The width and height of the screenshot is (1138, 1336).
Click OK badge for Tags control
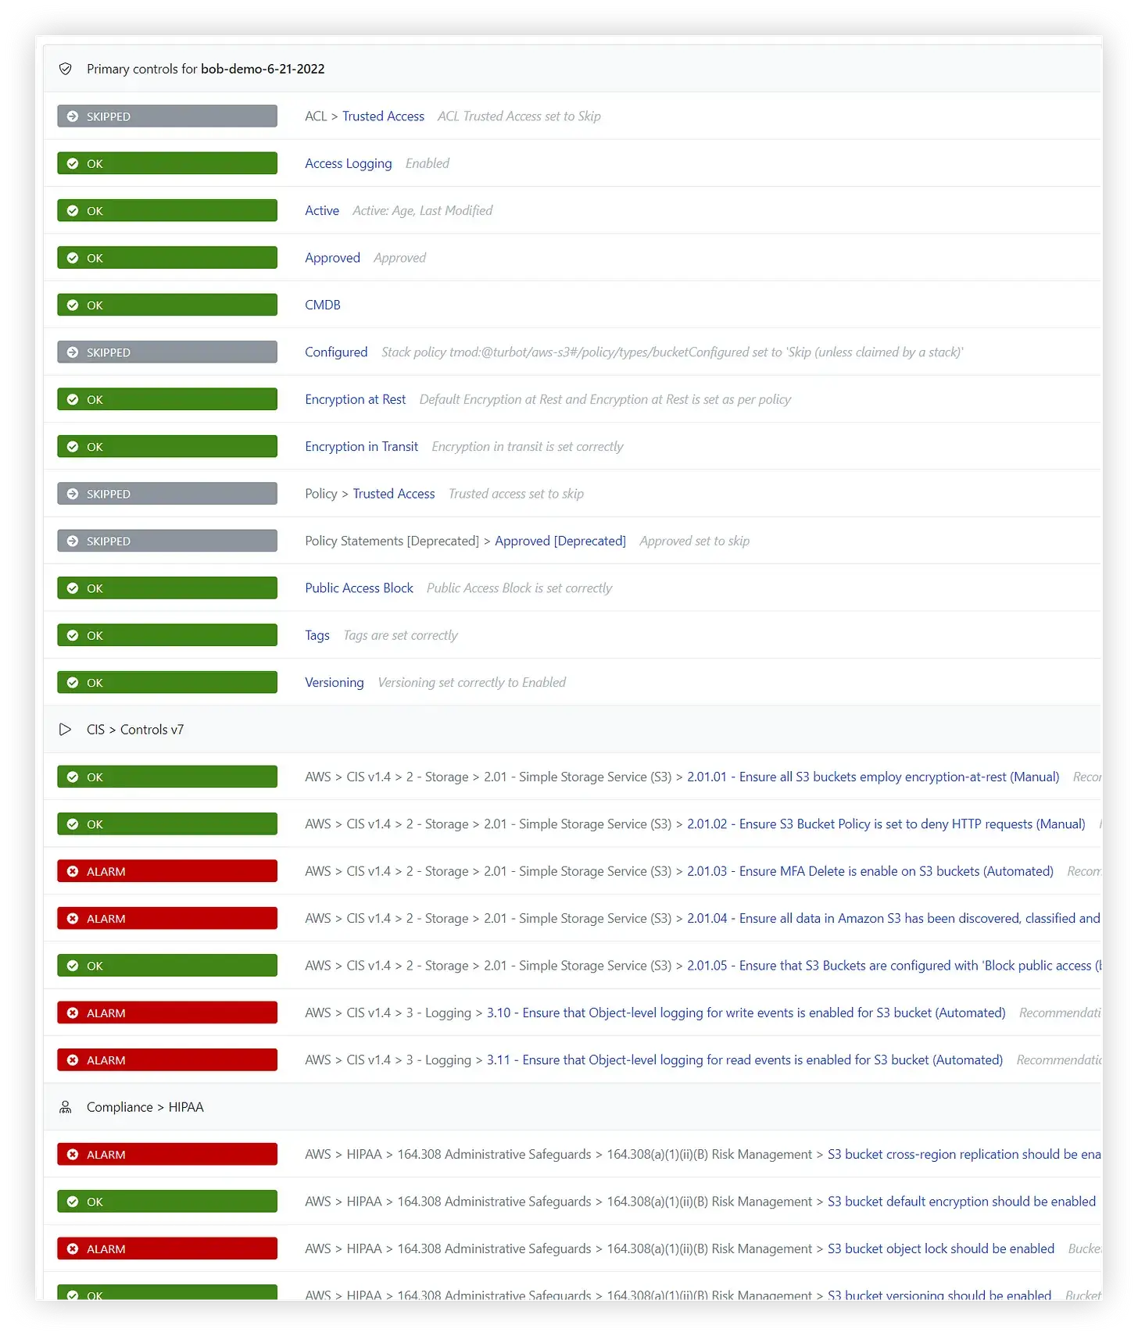(x=167, y=635)
